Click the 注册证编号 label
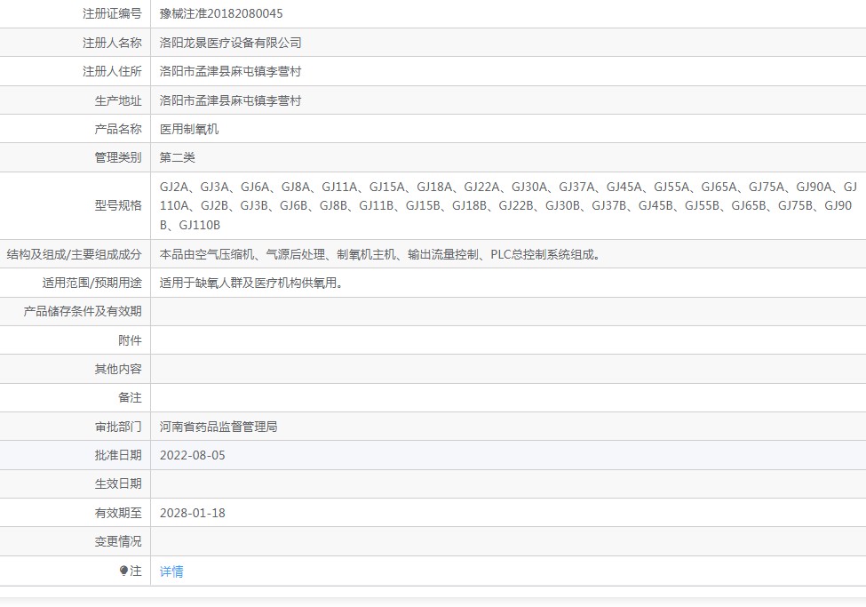The width and height of the screenshot is (866, 607). (x=112, y=14)
